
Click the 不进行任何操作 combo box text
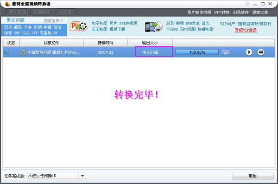coord(42,176)
